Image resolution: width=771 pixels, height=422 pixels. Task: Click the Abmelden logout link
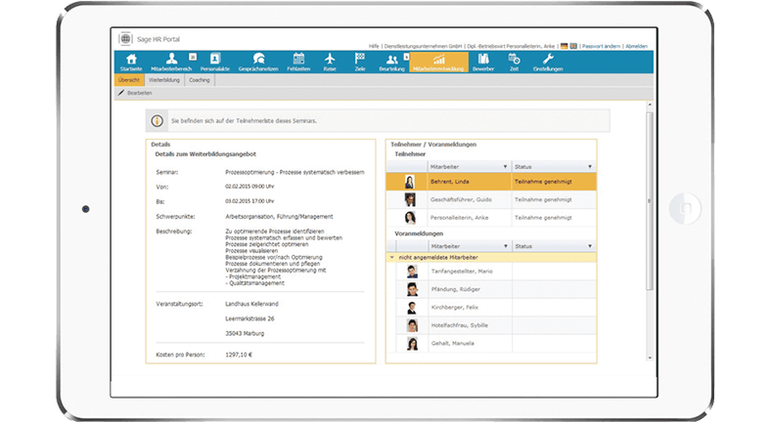click(636, 46)
